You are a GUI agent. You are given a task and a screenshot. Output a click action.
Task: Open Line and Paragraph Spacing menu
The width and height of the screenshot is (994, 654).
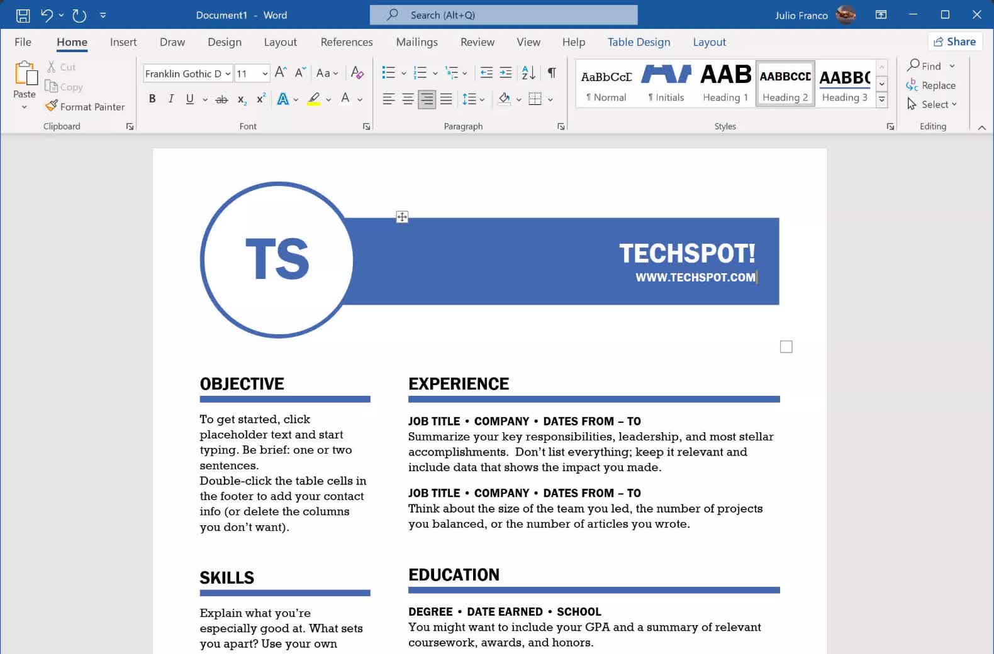[473, 99]
